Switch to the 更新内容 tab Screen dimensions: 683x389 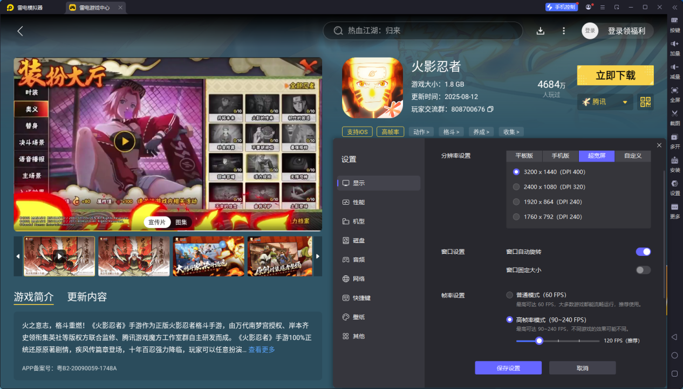coord(87,297)
